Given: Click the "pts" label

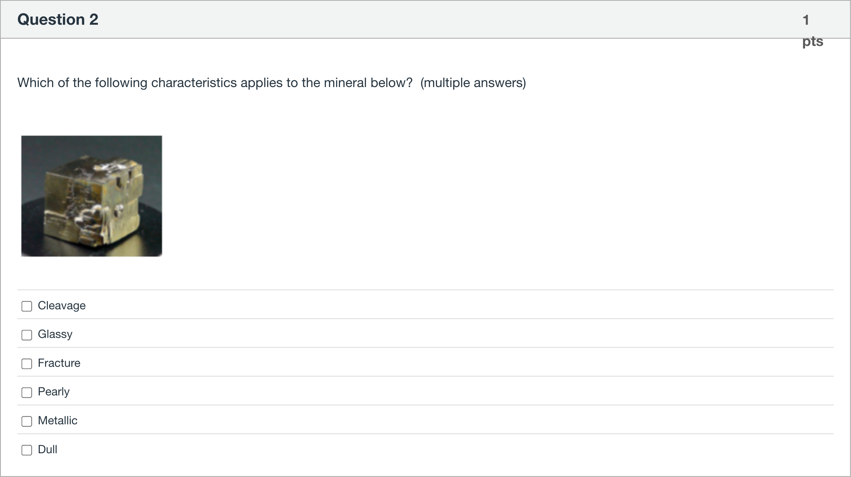Looking at the screenshot, I should tap(813, 41).
